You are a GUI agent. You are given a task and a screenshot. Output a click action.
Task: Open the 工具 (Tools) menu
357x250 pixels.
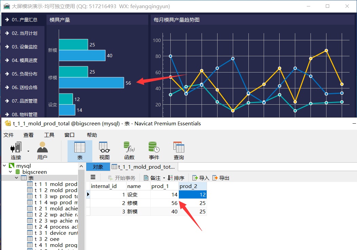(x=49, y=135)
